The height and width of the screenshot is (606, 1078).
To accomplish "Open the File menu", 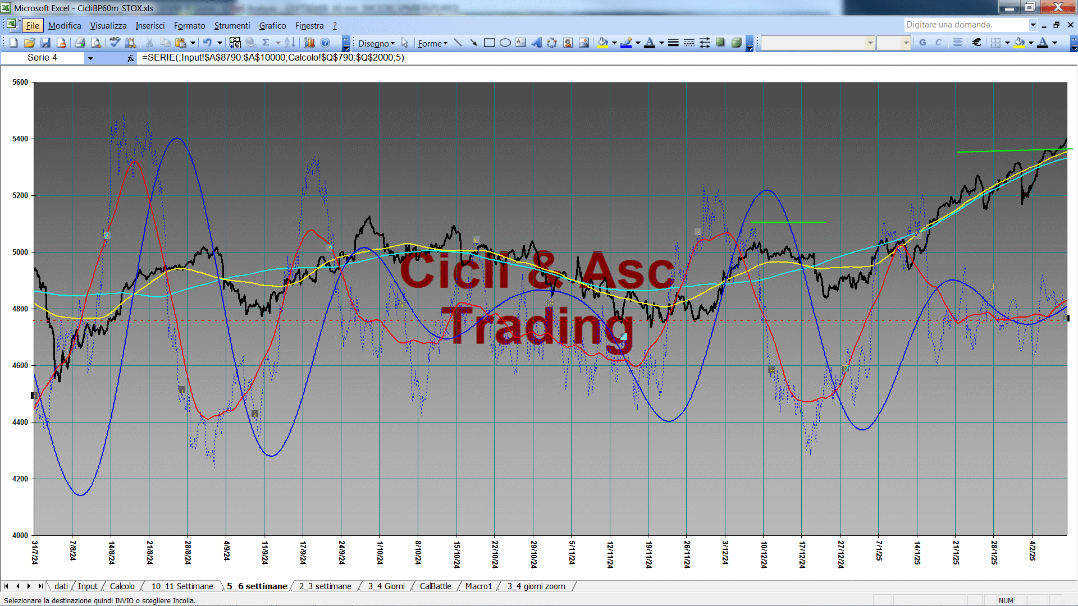I will coord(33,25).
